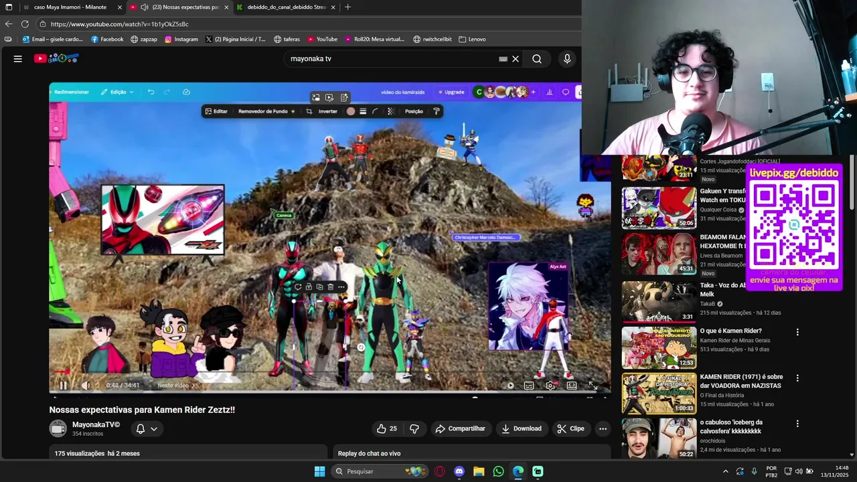The width and height of the screenshot is (857, 482).
Task: Open Instagram bookmark
Action: coord(181,39)
